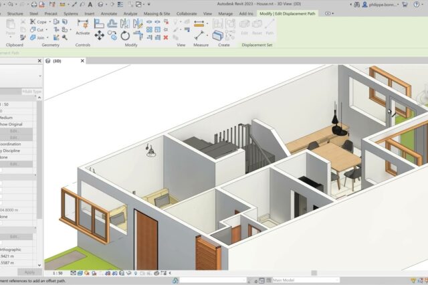Screen dimensions: 428x285
Task: Open Customize Quick Access Toolbar dropdown
Action: tap(149, 5)
